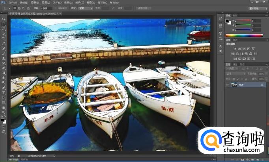
Task: Hide the 背景 layer with eye icon
Action: pos(228,85)
